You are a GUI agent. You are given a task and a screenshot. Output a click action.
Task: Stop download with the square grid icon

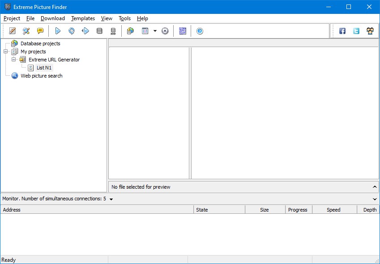pyautogui.click(x=99, y=31)
